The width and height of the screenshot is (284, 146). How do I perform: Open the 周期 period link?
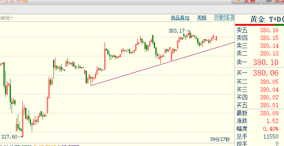coord(202,18)
